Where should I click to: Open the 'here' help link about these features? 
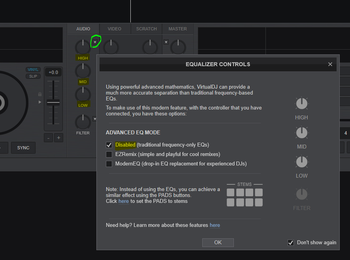point(215,225)
